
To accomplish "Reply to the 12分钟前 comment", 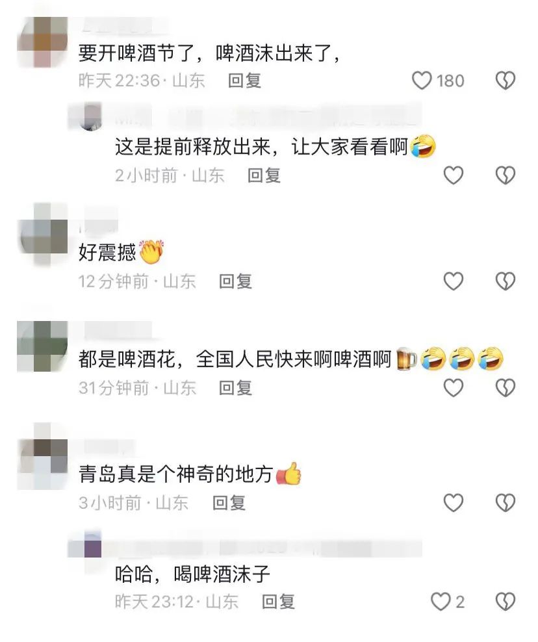I will [235, 282].
